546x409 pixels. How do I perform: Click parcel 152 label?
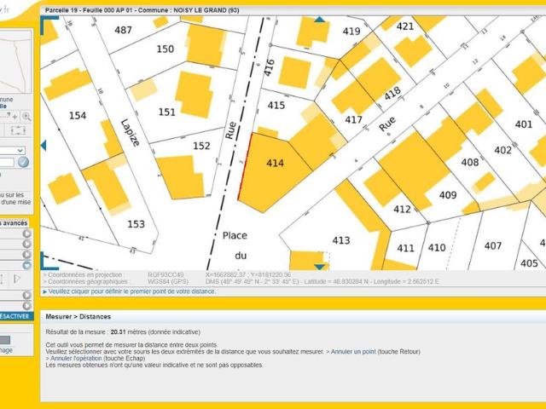click(x=201, y=146)
